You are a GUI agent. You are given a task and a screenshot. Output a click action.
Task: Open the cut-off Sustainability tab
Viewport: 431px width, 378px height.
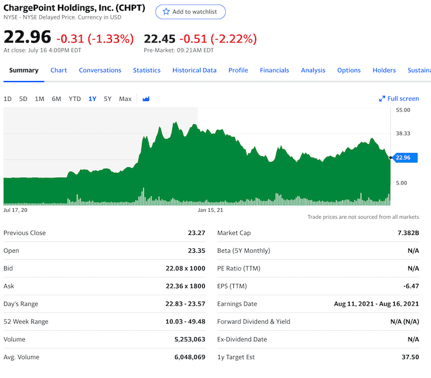click(419, 70)
